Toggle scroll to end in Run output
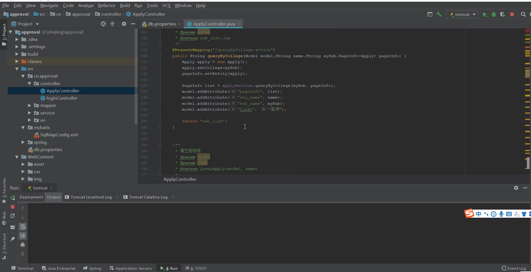Image resolution: width=531 pixels, height=272 pixels. (x=23, y=236)
